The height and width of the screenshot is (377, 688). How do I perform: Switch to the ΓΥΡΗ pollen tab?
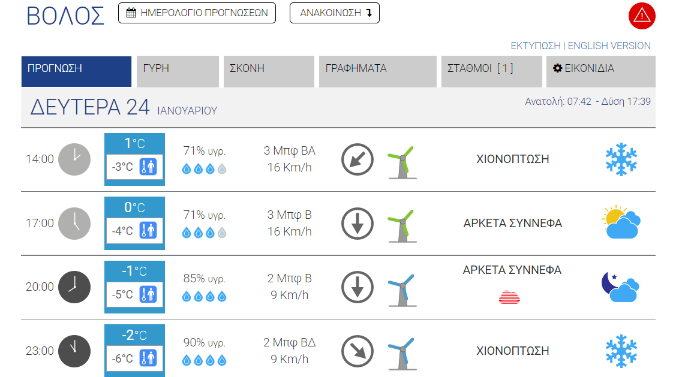click(178, 71)
